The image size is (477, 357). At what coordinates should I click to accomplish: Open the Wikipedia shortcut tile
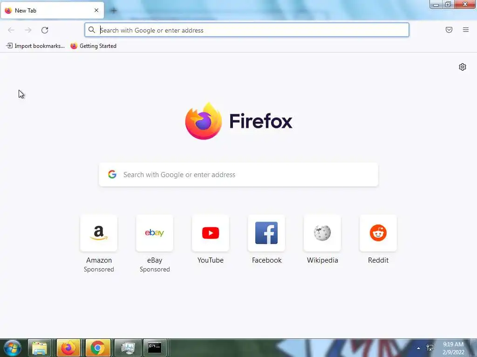[x=322, y=233]
